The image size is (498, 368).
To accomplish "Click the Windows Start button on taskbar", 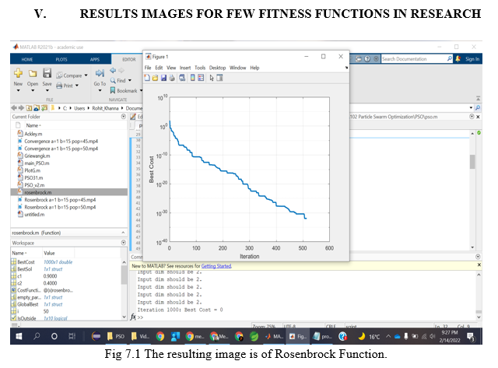I will [x=19, y=336].
